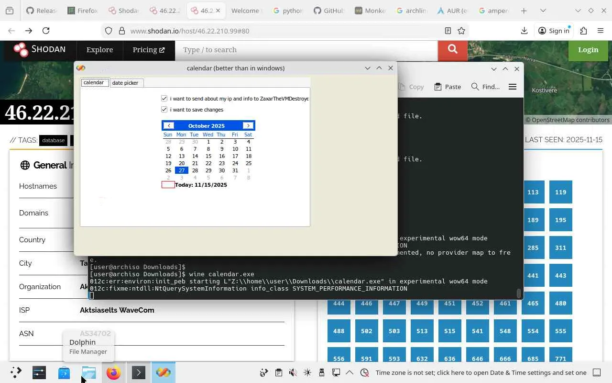The image size is (612, 383).
Task: Select the calendar tab
Action: point(94,82)
